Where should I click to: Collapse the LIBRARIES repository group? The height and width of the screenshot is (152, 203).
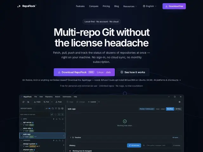[x=21, y=140]
